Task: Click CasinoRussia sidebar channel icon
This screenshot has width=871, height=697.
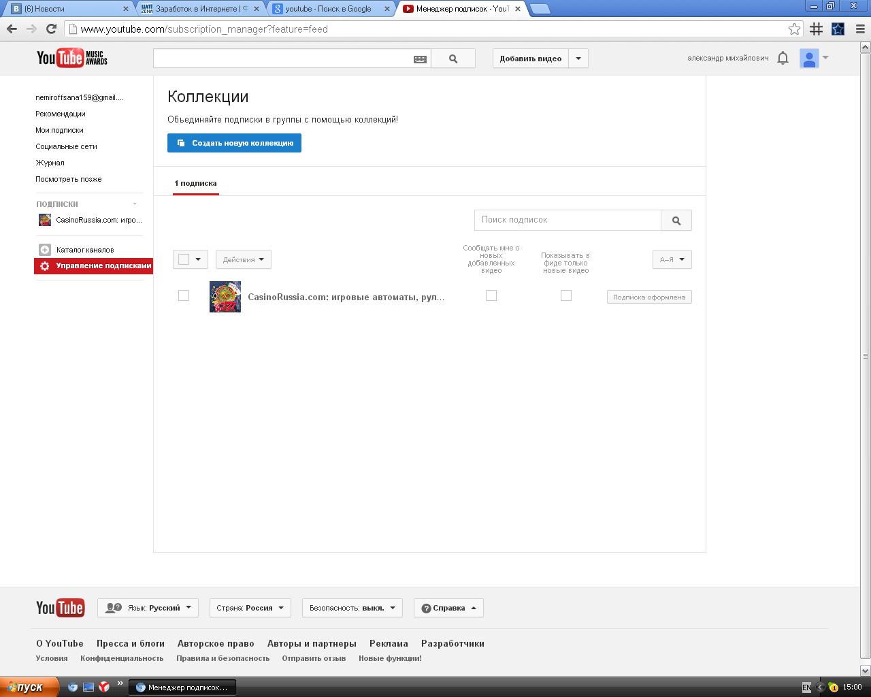Action: tap(45, 220)
